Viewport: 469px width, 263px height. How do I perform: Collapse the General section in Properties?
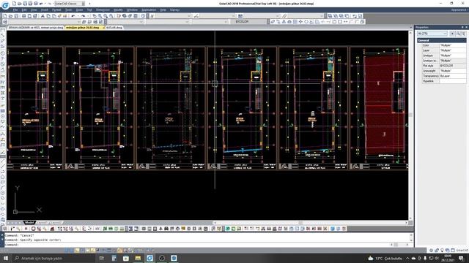(442, 40)
